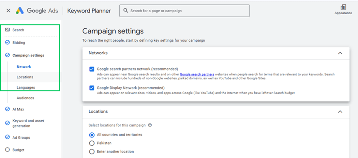
Task: Click the Google Ads logo icon
Action: point(20,10)
